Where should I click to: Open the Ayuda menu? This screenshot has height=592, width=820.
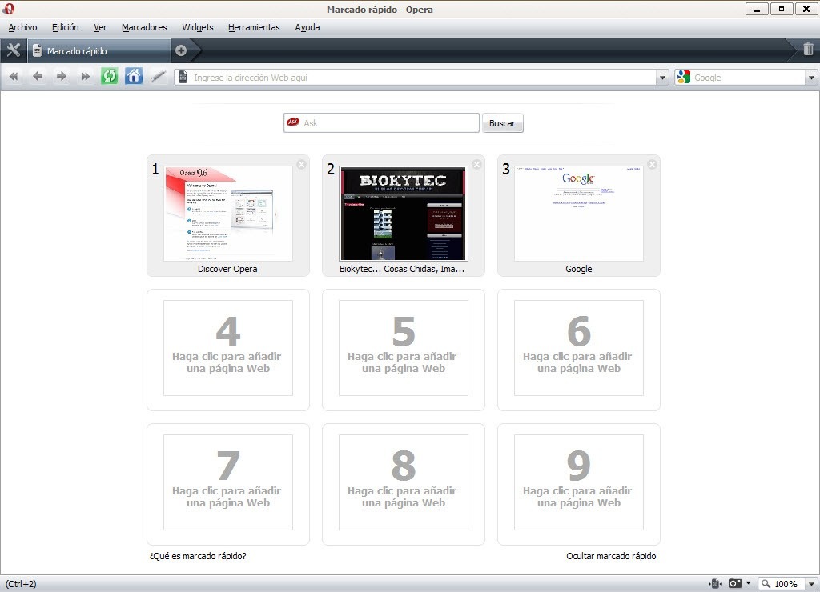[x=307, y=27]
